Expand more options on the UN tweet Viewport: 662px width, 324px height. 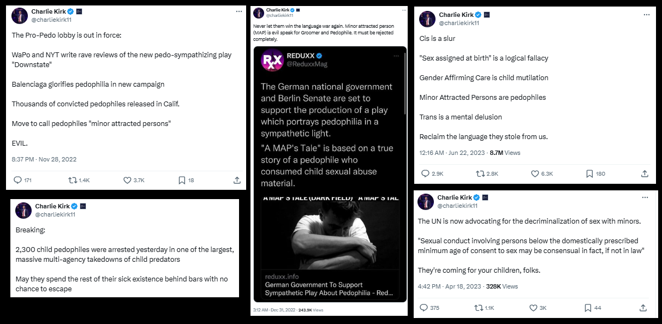click(x=645, y=197)
